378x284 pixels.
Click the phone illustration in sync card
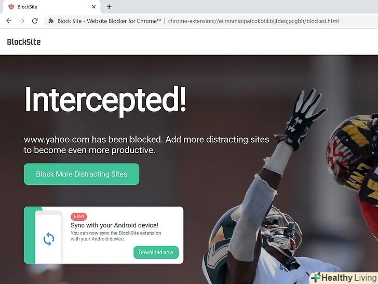[x=48, y=237]
